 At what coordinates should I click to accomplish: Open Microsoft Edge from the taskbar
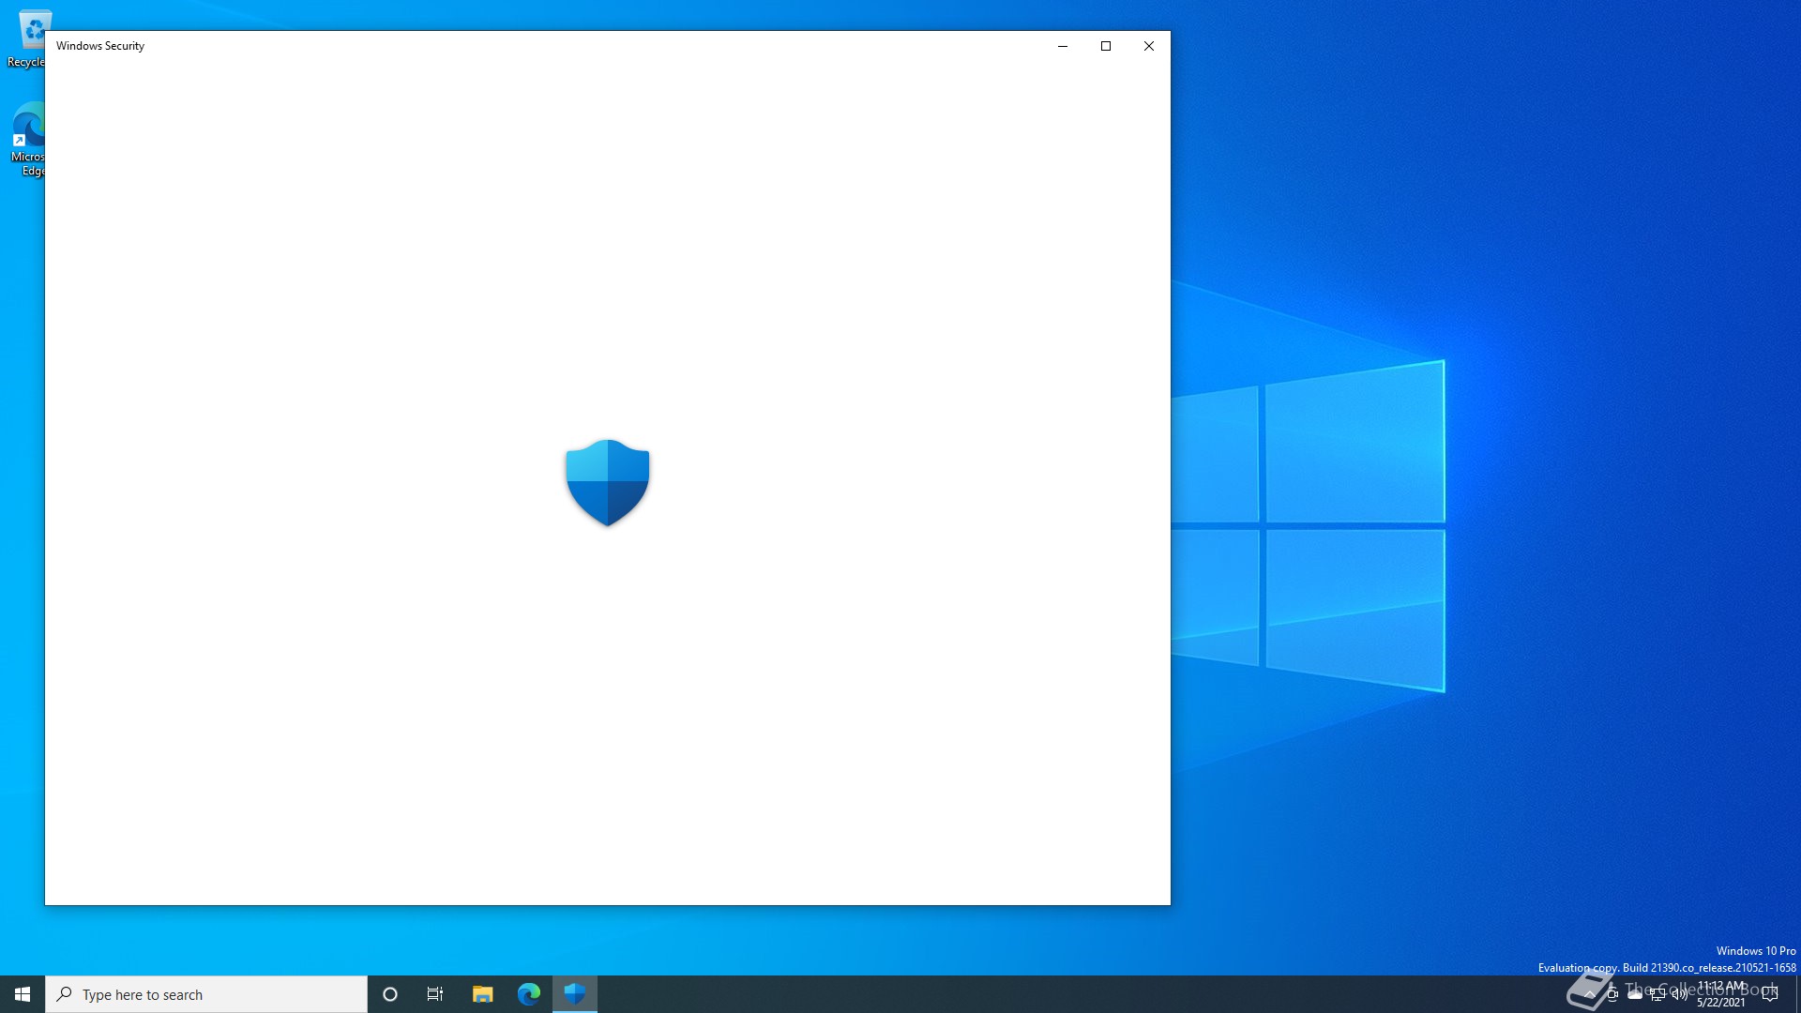pyautogui.click(x=529, y=994)
